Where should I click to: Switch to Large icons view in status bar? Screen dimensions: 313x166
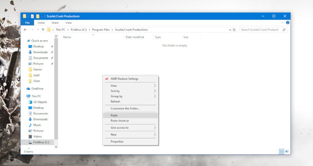(287, 151)
